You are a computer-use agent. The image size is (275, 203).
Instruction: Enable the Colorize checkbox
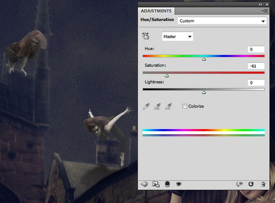185,106
